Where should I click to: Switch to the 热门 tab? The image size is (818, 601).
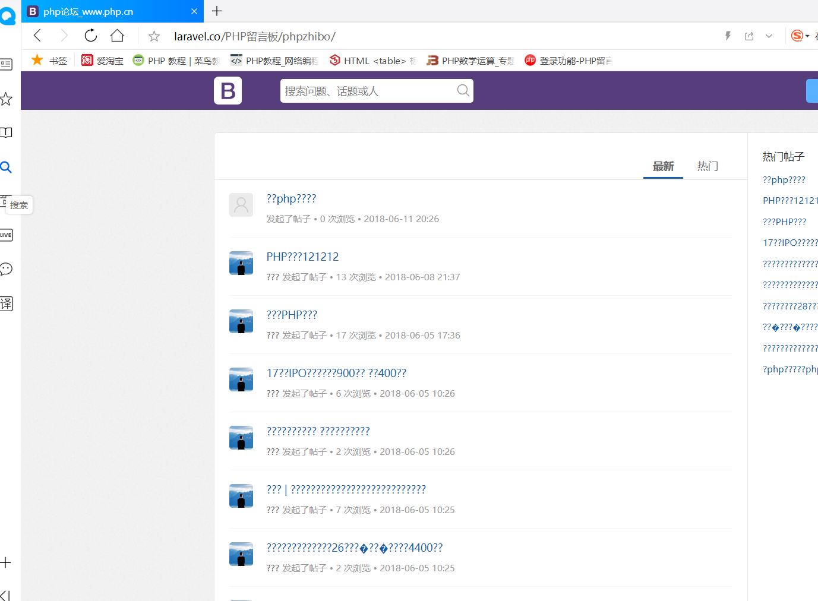pos(708,166)
